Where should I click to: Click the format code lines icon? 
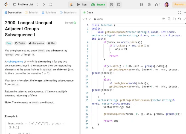164,19
